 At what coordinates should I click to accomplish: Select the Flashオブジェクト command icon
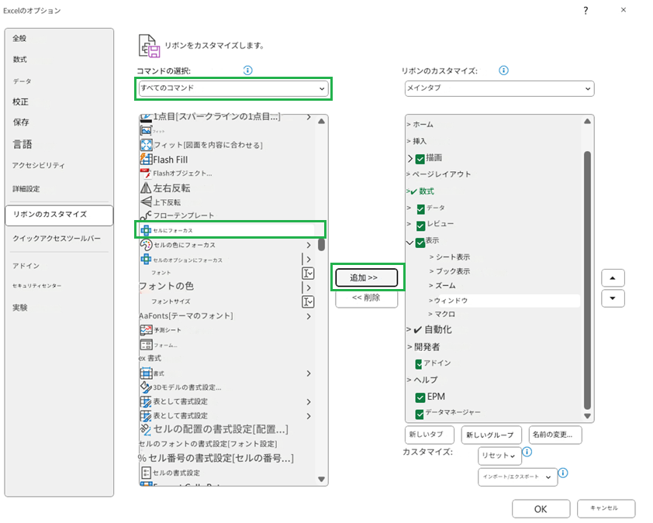coord(145,174)
